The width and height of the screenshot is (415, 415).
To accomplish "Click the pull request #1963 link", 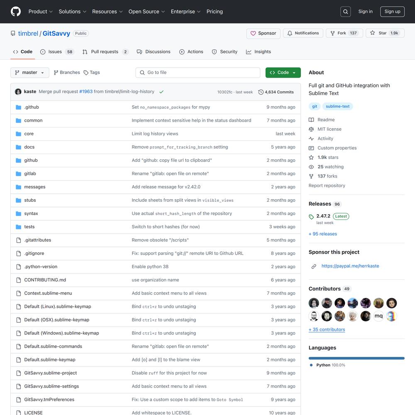I will click(x=86, y=92).
